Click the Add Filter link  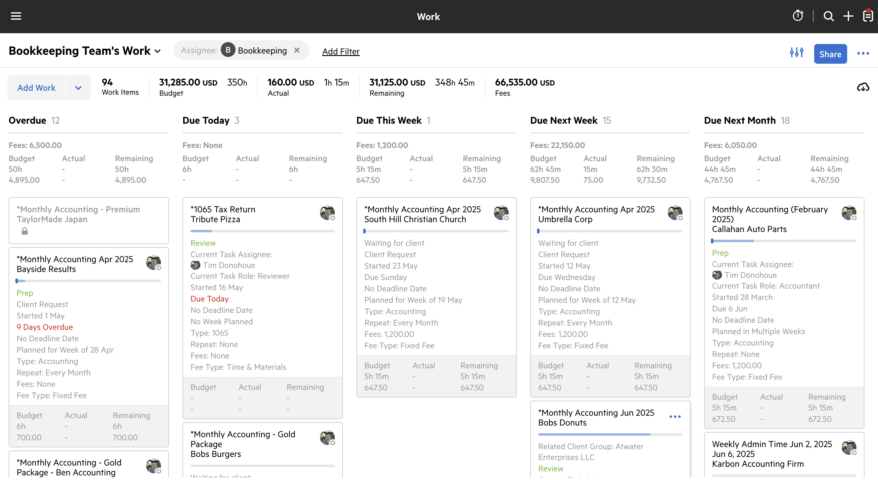click(340, 51)
